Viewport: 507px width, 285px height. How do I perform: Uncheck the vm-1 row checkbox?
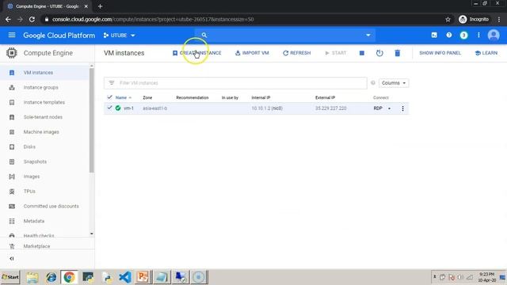pyautogui.click(x=109, y=108)
